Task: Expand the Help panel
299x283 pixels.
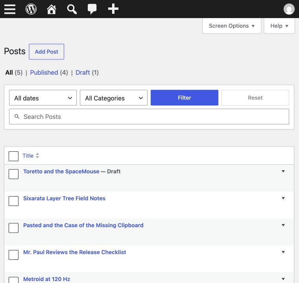Action: pos(279,26)
